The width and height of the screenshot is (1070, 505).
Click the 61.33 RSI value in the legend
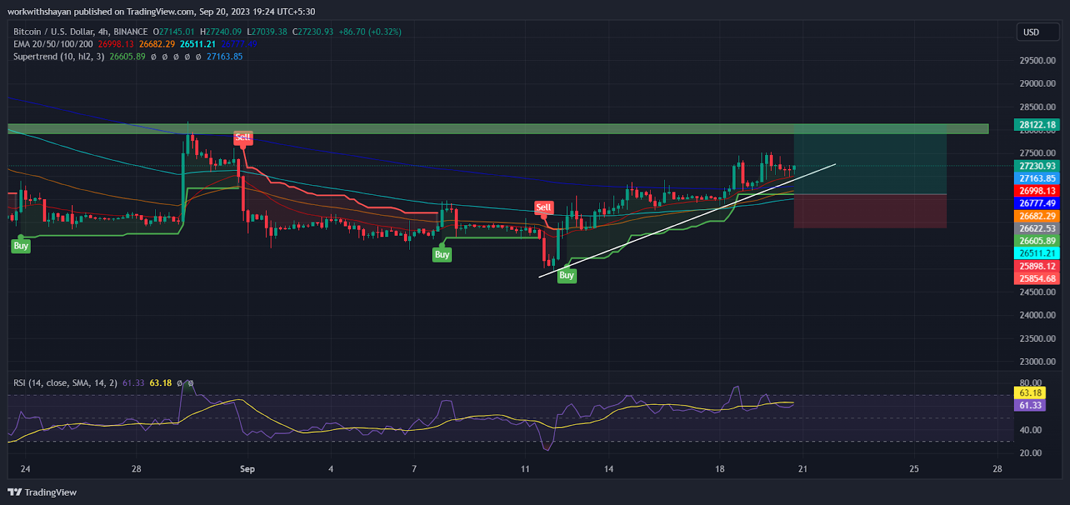pyautogui.click(x=133, y=383)
